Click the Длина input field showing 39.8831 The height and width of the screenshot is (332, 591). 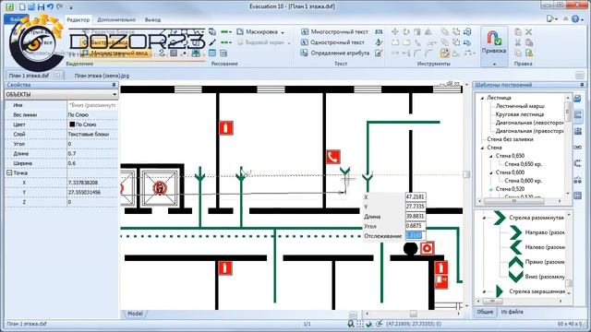click(x=416, y=217)
